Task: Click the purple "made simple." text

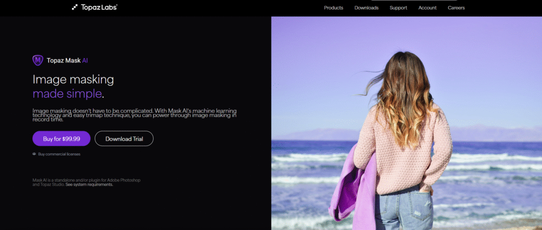Action: [68, 94]
